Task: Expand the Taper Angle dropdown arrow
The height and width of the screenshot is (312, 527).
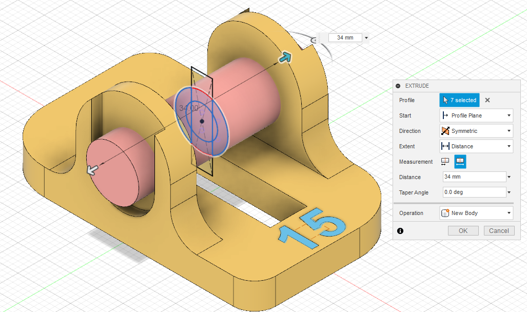Action: pos(509,192)
